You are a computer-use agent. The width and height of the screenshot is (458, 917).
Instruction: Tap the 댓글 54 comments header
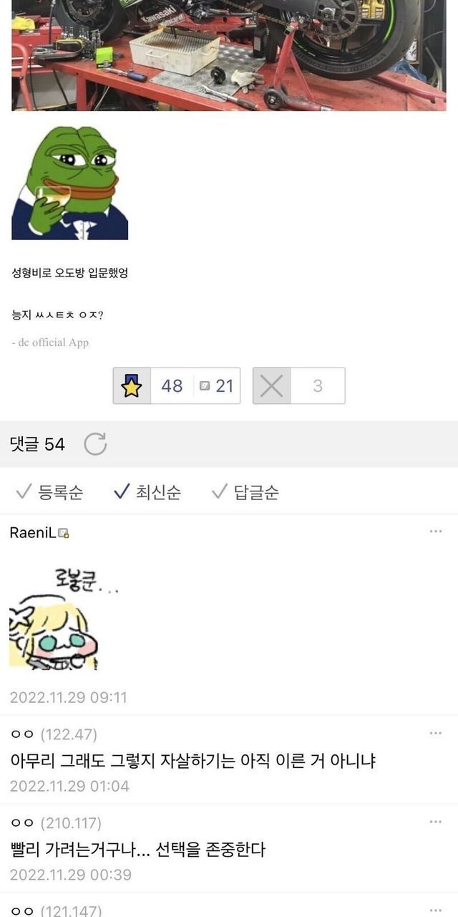coord(37,444)
